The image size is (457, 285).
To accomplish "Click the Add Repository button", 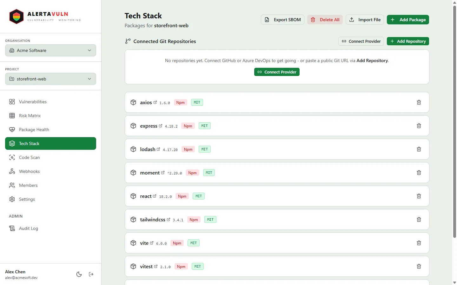I will (408, 41).
